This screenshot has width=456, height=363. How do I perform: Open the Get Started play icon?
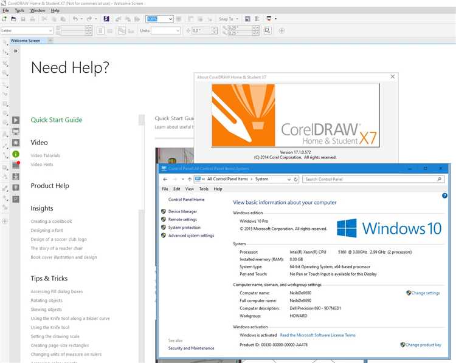point(16,120)
